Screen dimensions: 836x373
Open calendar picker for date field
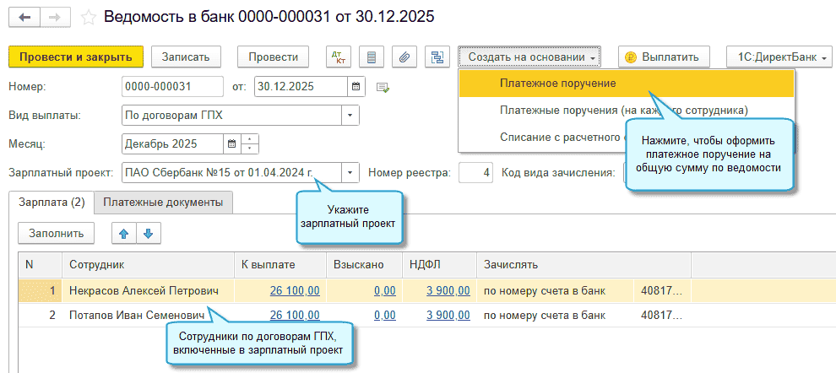tap(356, 86)
